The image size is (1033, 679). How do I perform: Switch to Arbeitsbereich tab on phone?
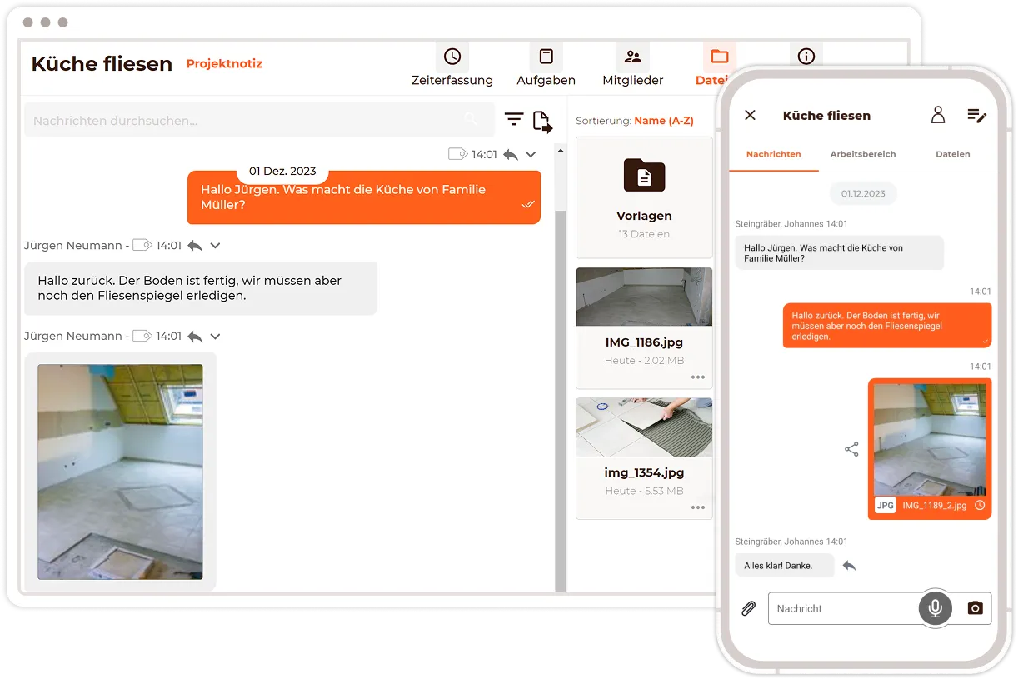click(863, 154)
